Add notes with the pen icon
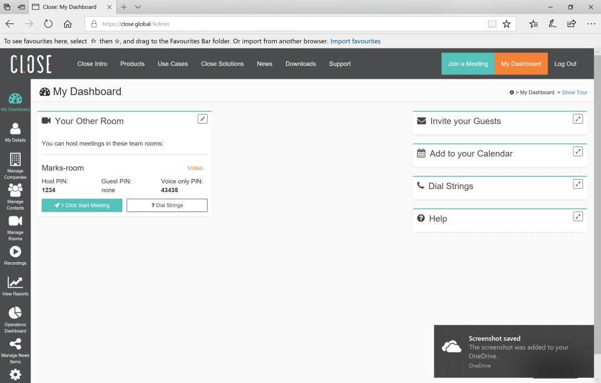The width and height of the screenshot is (601, 383). point(552,24)
